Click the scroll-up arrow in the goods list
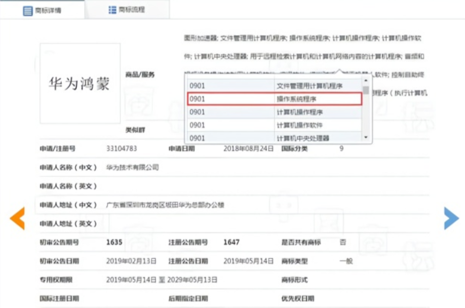The image size is (465, 308). [366, 81]
